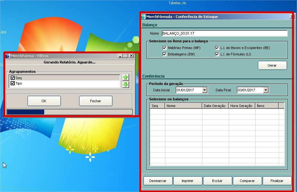The width and height of the screenshot is (297, 192).
Task: Toggle the Seq grouping checkbox
Action: click(x=12, y=78)
